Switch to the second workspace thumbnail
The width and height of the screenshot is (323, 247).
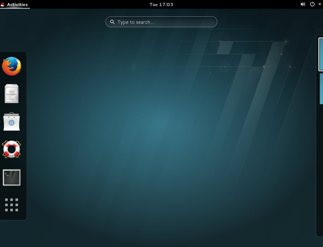click(321, 89)
